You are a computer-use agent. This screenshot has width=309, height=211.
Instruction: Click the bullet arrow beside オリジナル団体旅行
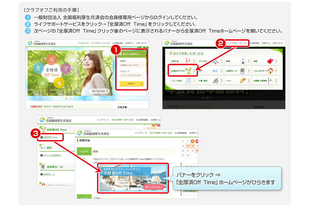coord(41,155)
